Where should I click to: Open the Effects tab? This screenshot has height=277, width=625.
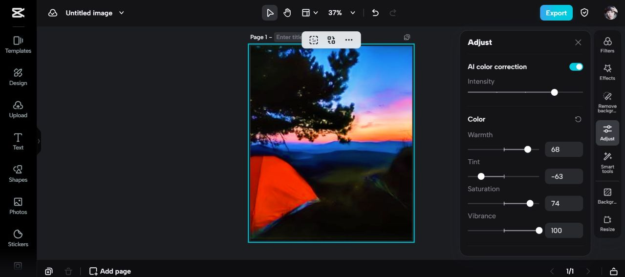607,72
